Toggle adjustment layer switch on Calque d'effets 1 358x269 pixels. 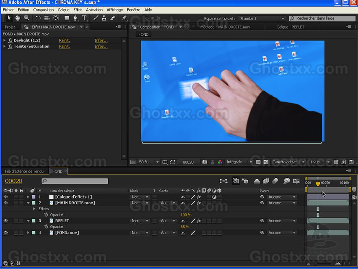pos(214,197)
